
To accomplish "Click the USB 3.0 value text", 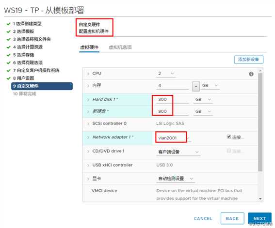I will (164, 165).
